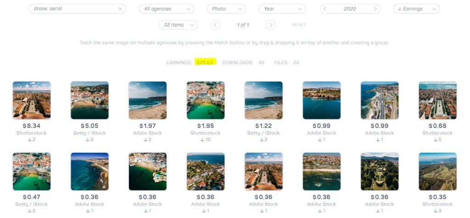
Task: Open the $1.97 Adobe Stock beach photo
Action: (x=147, y=101)
